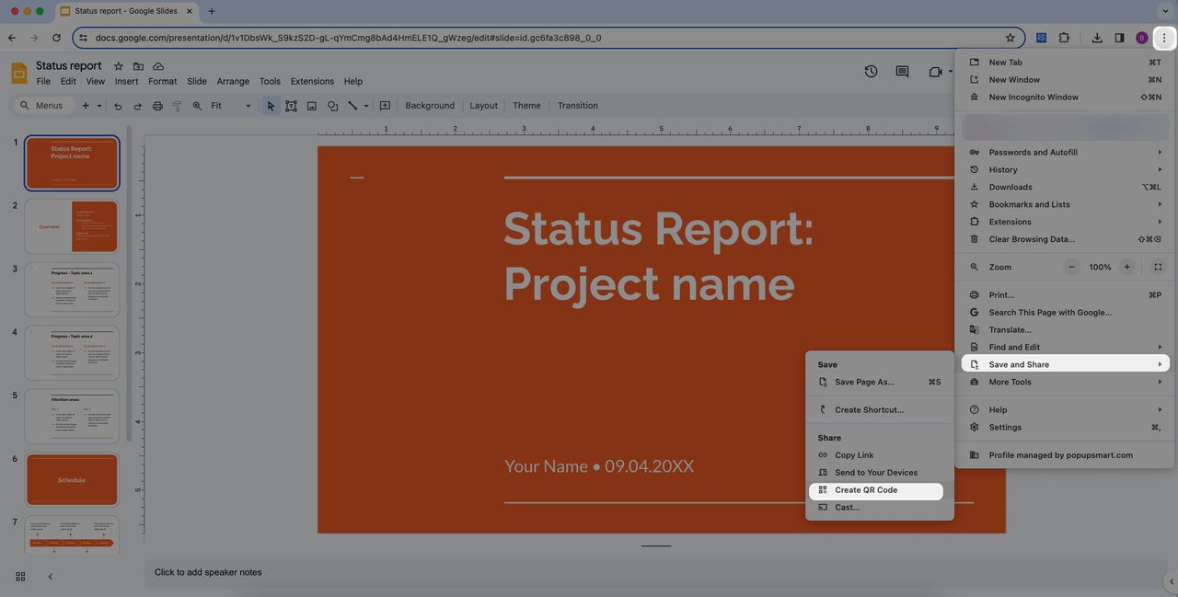Viewport: 1178px width, 597px height.
Task: Click the zoom magnifier icon in toolbar
Action: tap(197, 106)
